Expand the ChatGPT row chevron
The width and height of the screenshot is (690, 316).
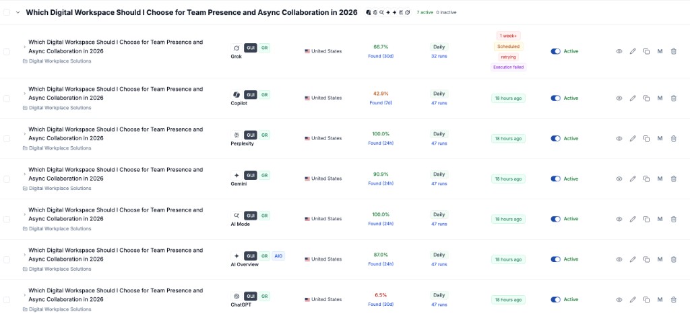(x=25, y=294)
